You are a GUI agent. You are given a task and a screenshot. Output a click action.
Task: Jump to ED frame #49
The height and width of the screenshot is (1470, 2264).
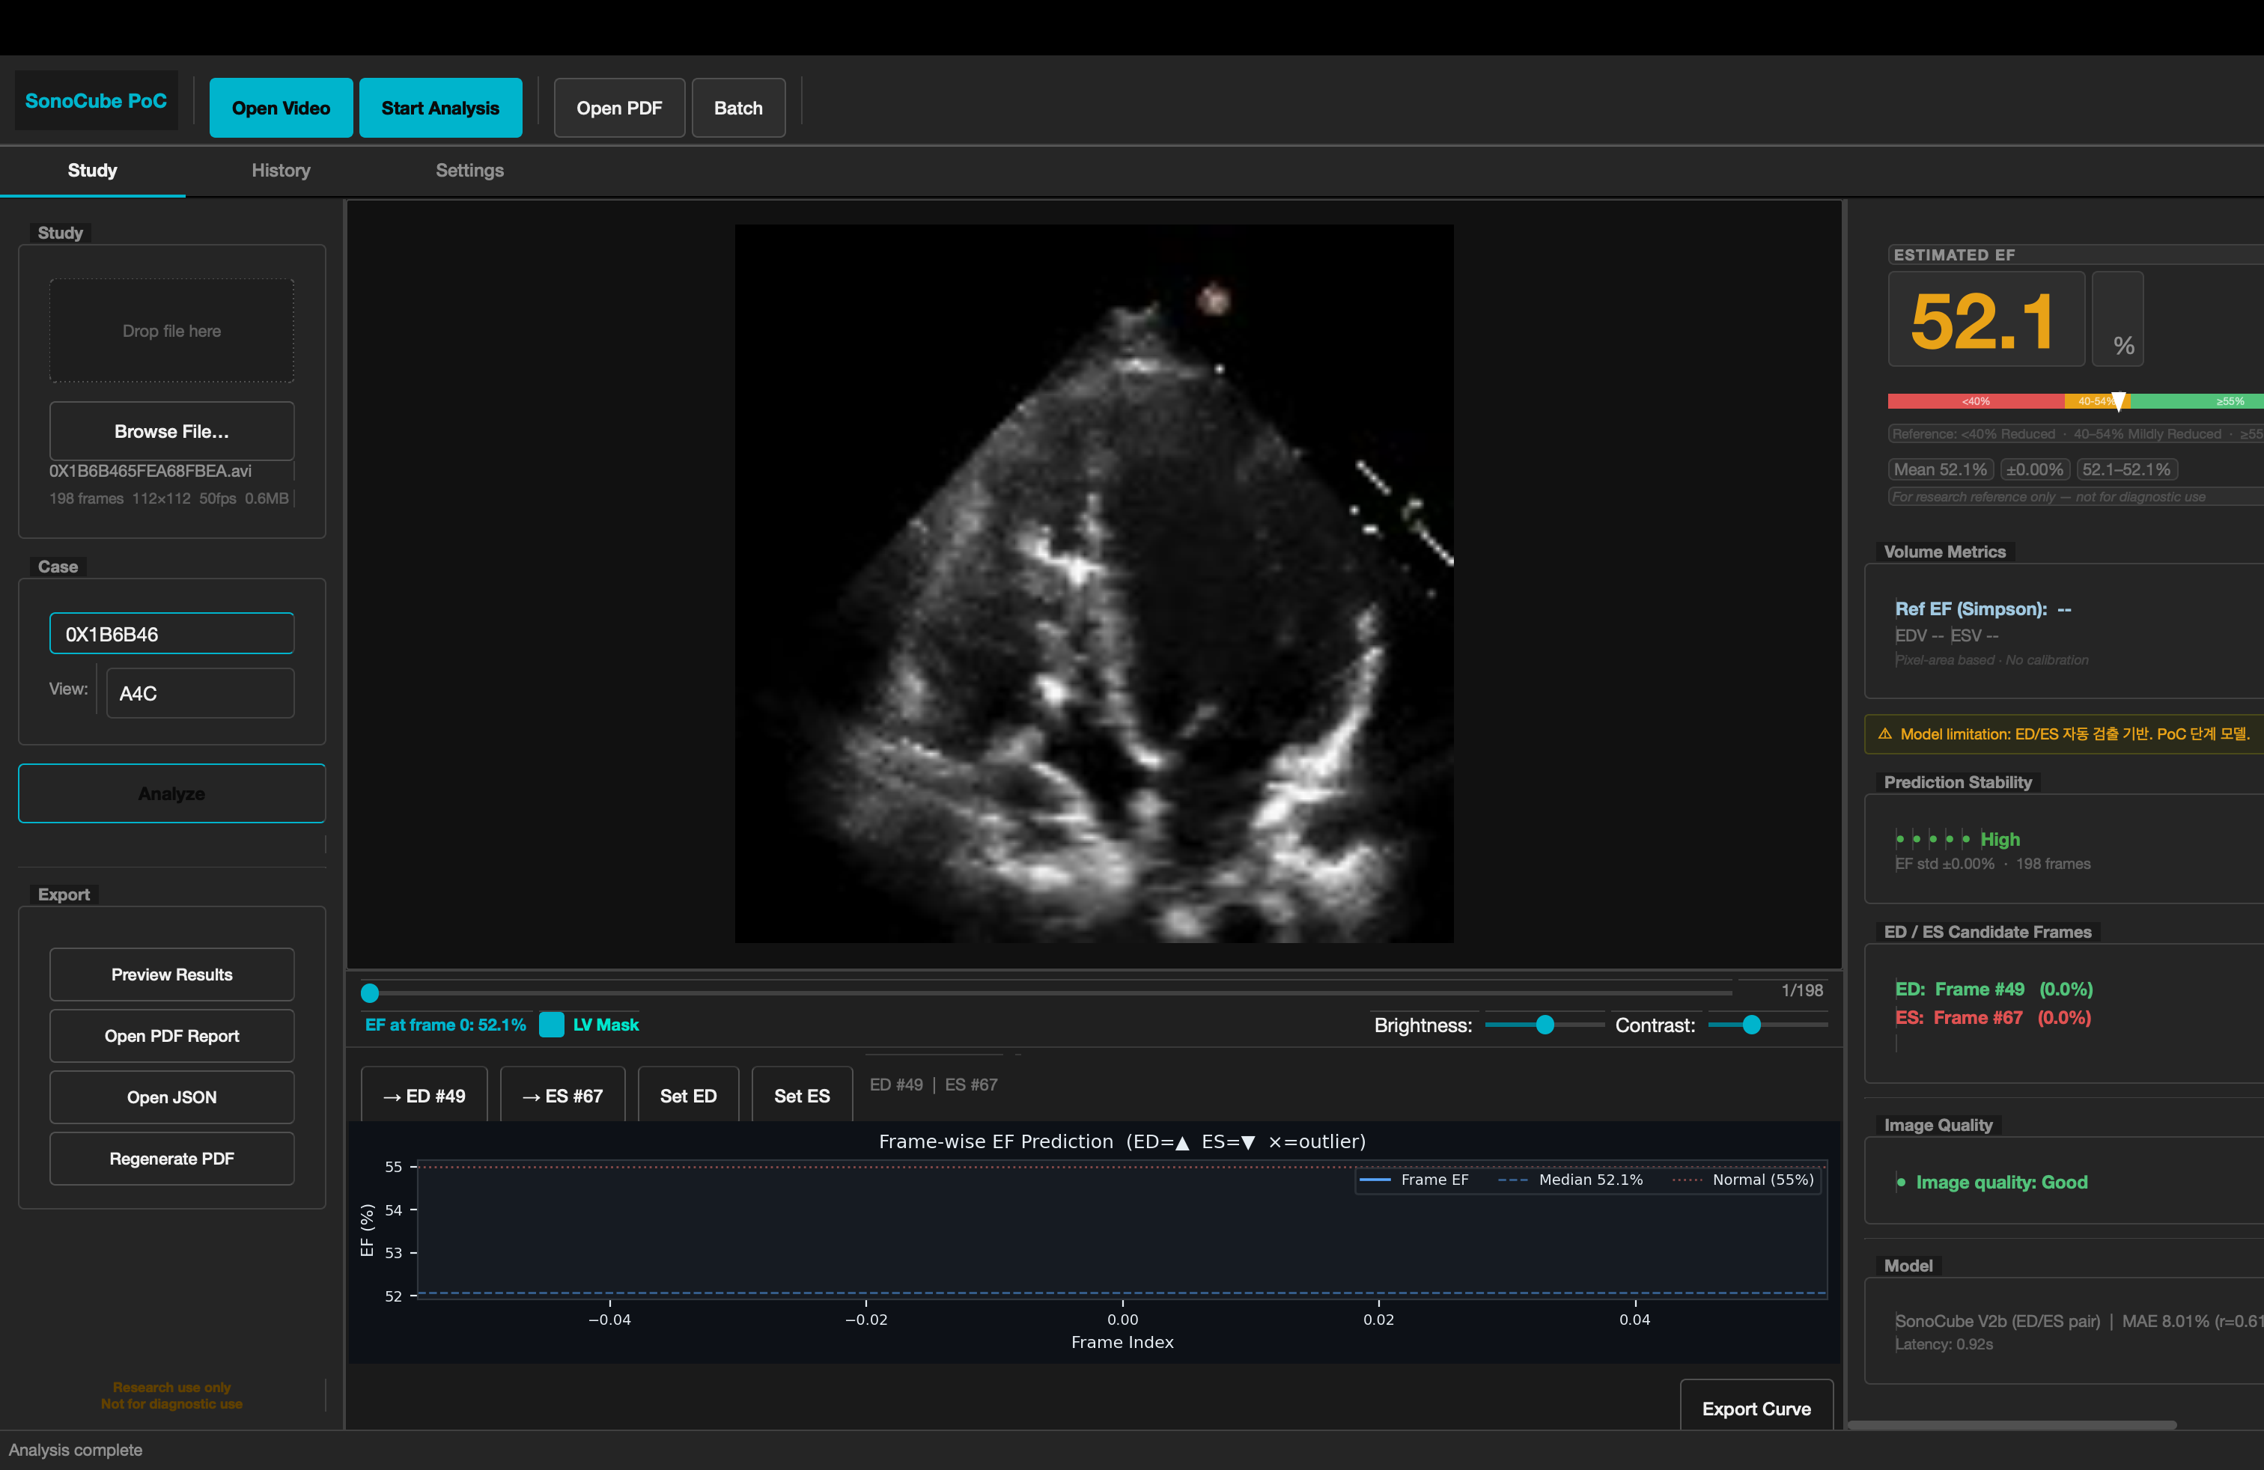point(424,1095)
